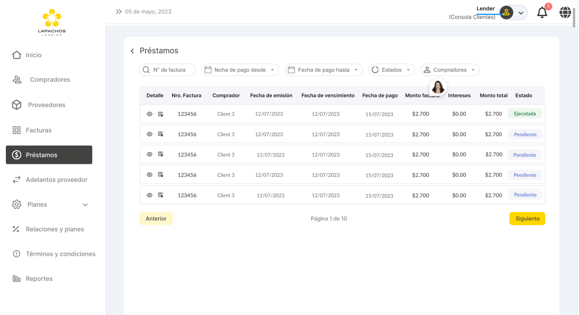This screenshot has height=315, width=579.
Task: View details with eye icon in first row
Action: [150, 114]
